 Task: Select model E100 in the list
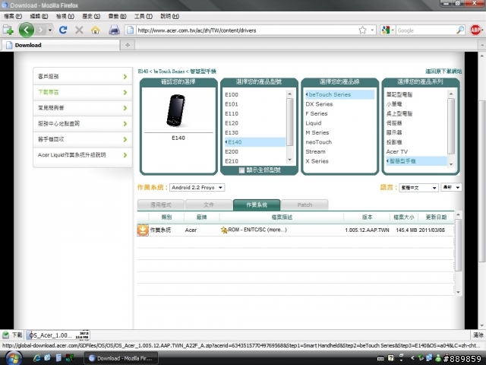[x=232, y=94]
